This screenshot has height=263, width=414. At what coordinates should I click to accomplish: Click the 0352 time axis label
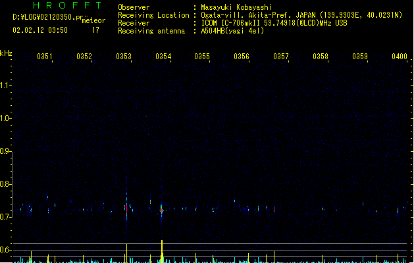point(84,56)
